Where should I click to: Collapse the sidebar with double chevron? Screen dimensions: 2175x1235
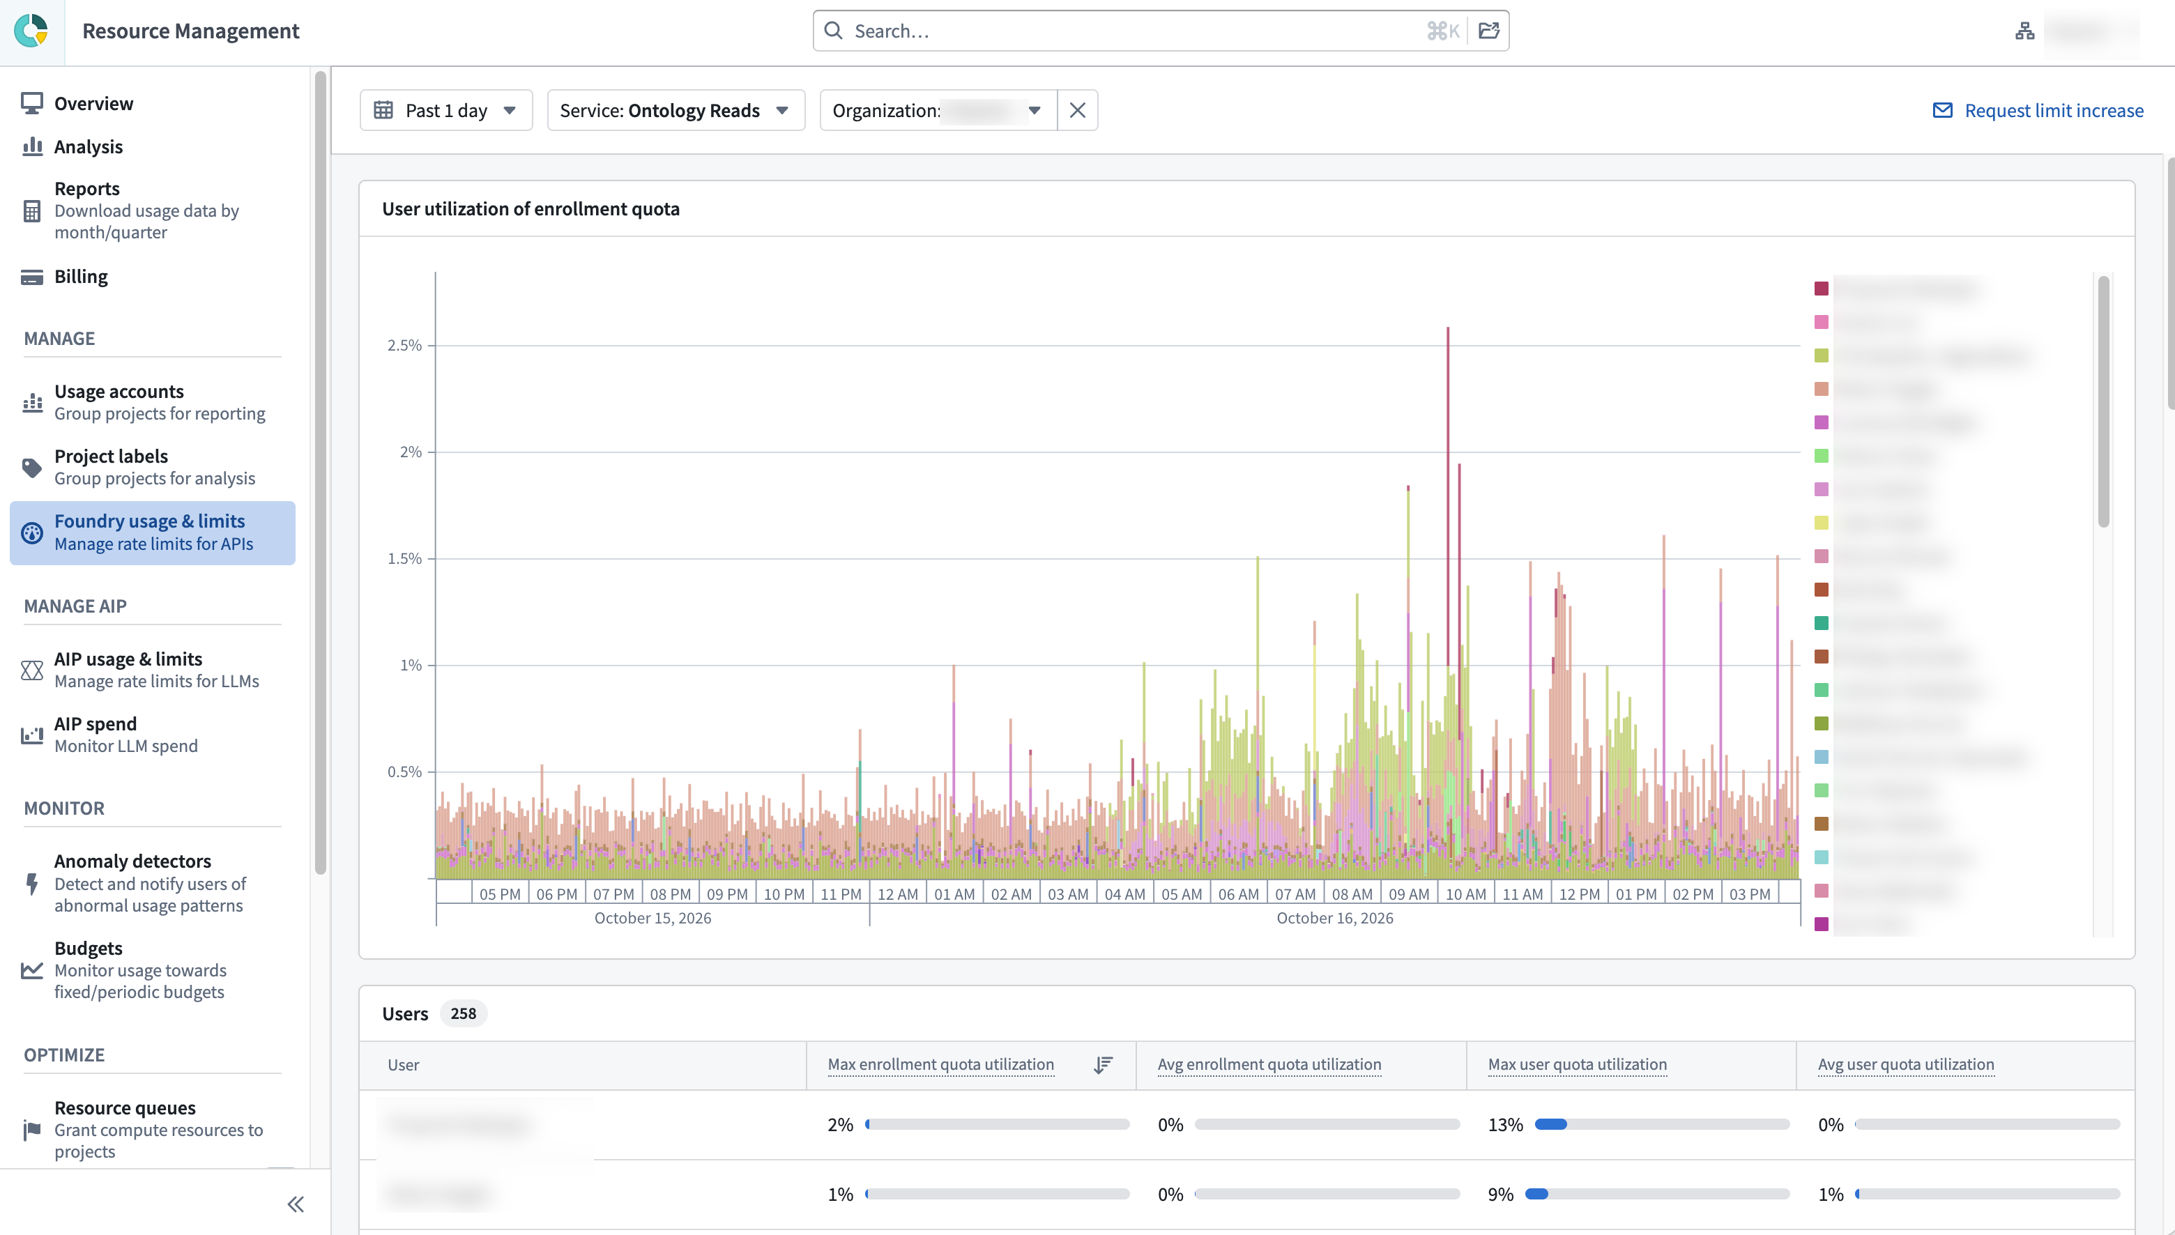tap(295, 1204)
